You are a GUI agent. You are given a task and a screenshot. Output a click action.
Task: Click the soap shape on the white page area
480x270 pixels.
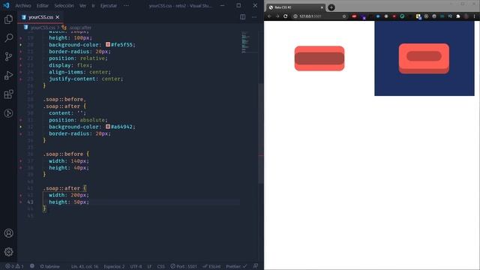[x=319, y=58]
